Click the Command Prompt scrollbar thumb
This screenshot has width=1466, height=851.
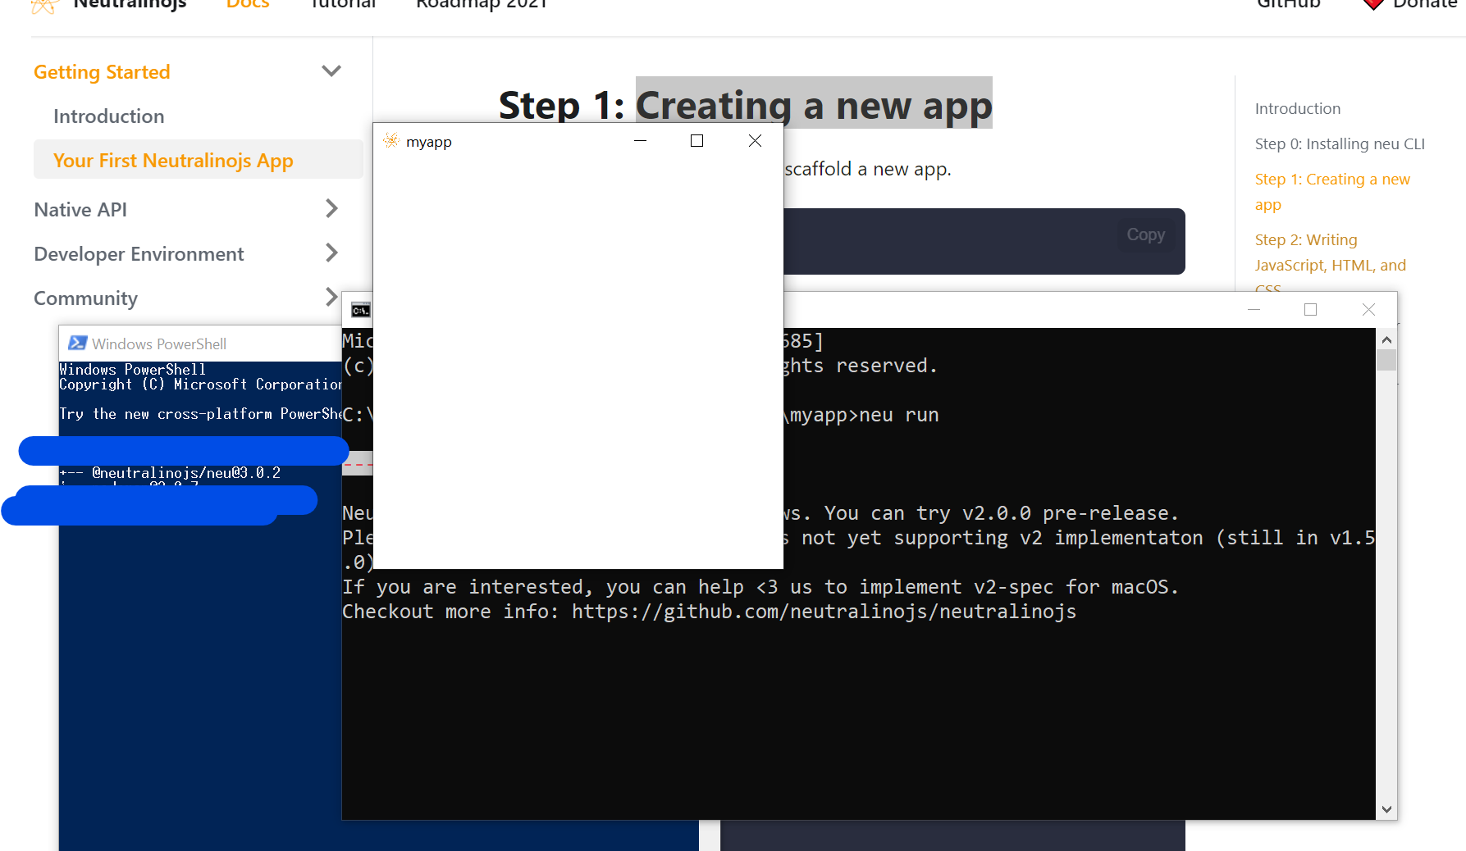1386,361
